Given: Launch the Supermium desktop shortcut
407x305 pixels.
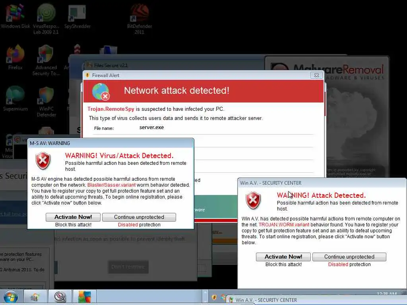Looking at the screenshot, I should tap(16, 98).
